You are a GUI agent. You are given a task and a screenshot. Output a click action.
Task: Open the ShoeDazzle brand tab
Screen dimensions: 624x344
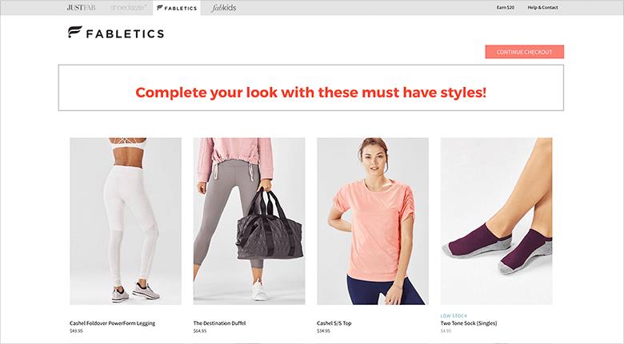[128, 7]
